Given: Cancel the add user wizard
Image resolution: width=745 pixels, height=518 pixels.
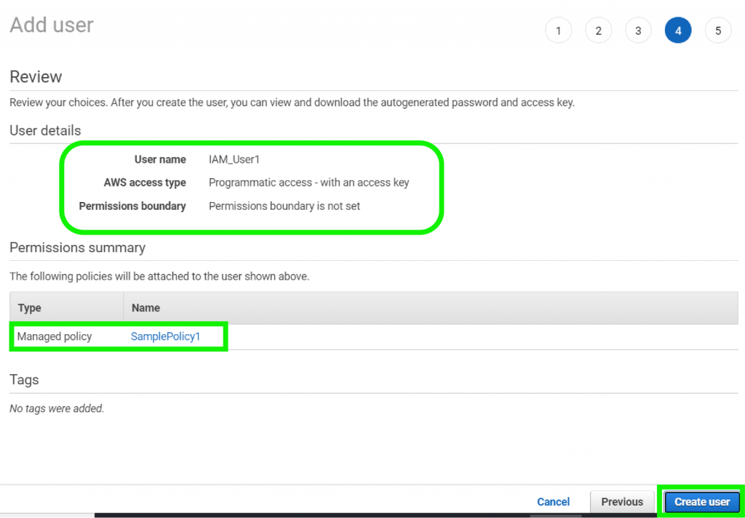Looking at the screenshot, I should [x=553, y=502].
